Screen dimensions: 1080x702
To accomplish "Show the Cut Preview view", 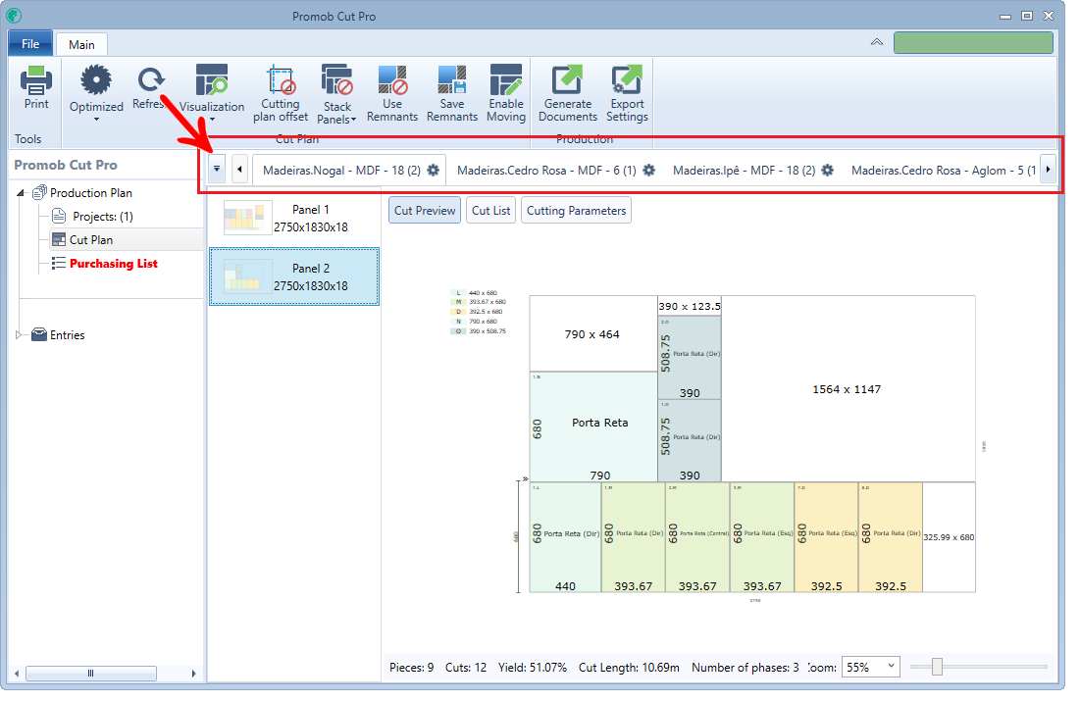I will tap(425, 211).
